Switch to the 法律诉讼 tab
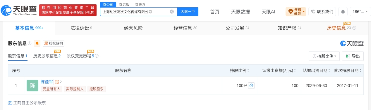371x110 pixels. pyautogui.click(x=81, y=28)
